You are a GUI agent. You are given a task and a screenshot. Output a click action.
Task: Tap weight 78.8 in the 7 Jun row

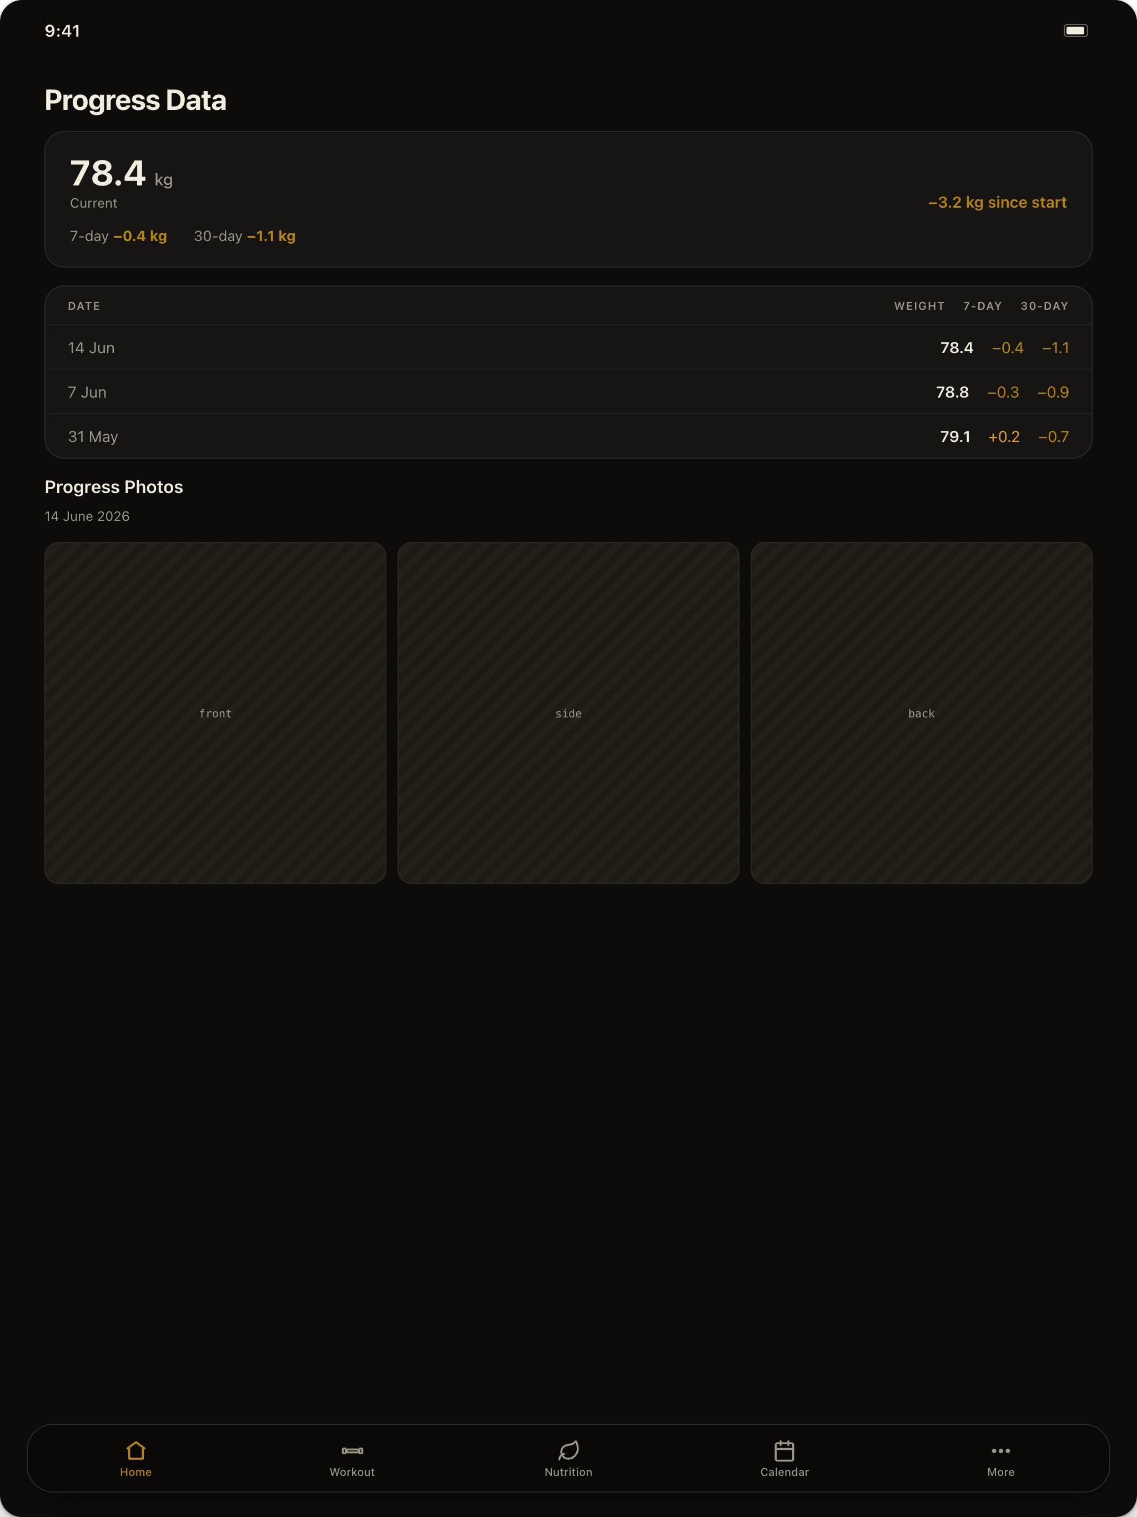(x=953, y=392)
